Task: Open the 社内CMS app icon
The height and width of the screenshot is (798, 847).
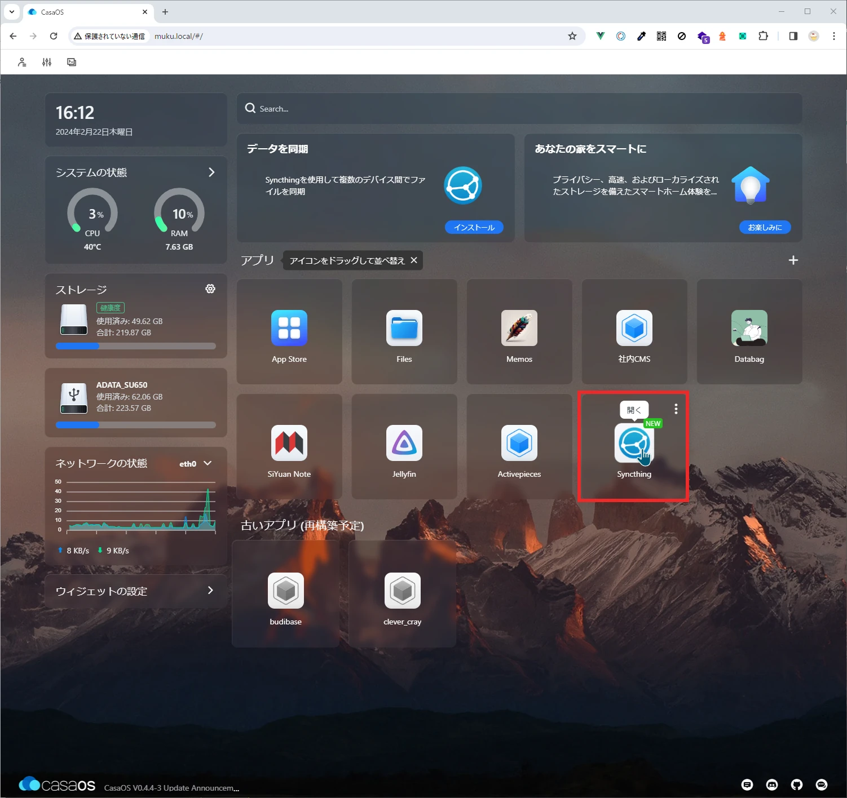Action: 634,328
